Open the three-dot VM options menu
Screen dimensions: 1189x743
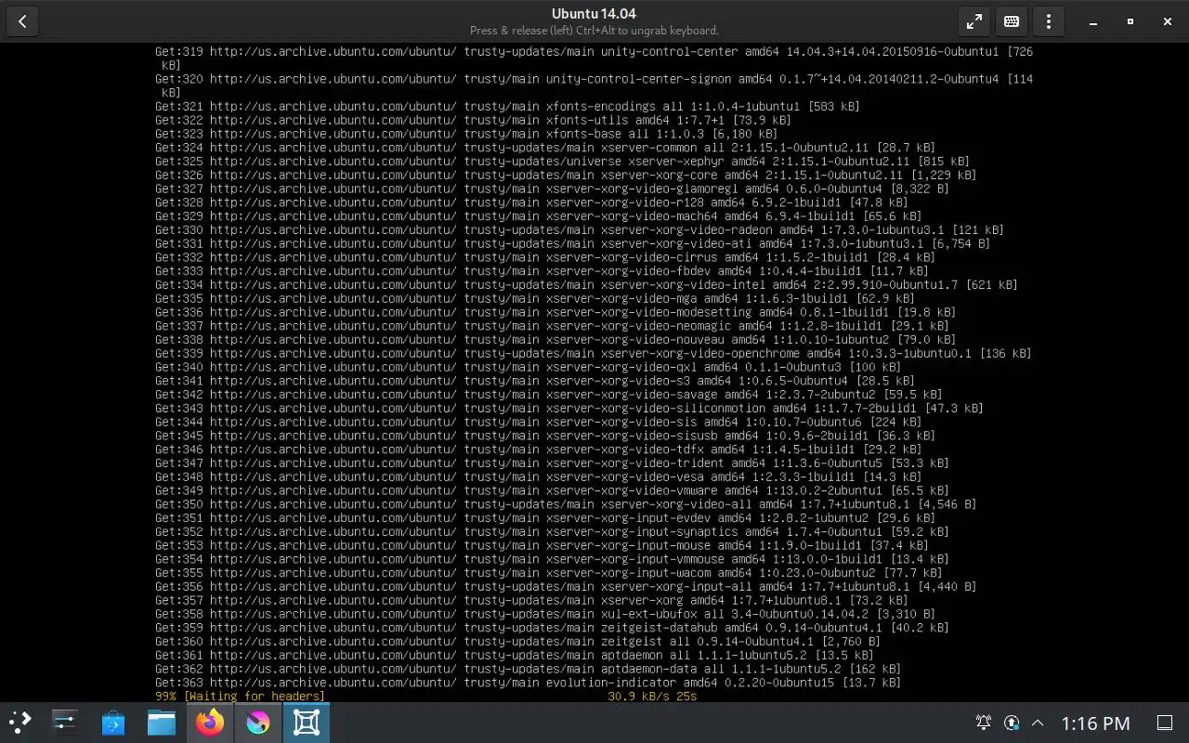click(1049, 21)
